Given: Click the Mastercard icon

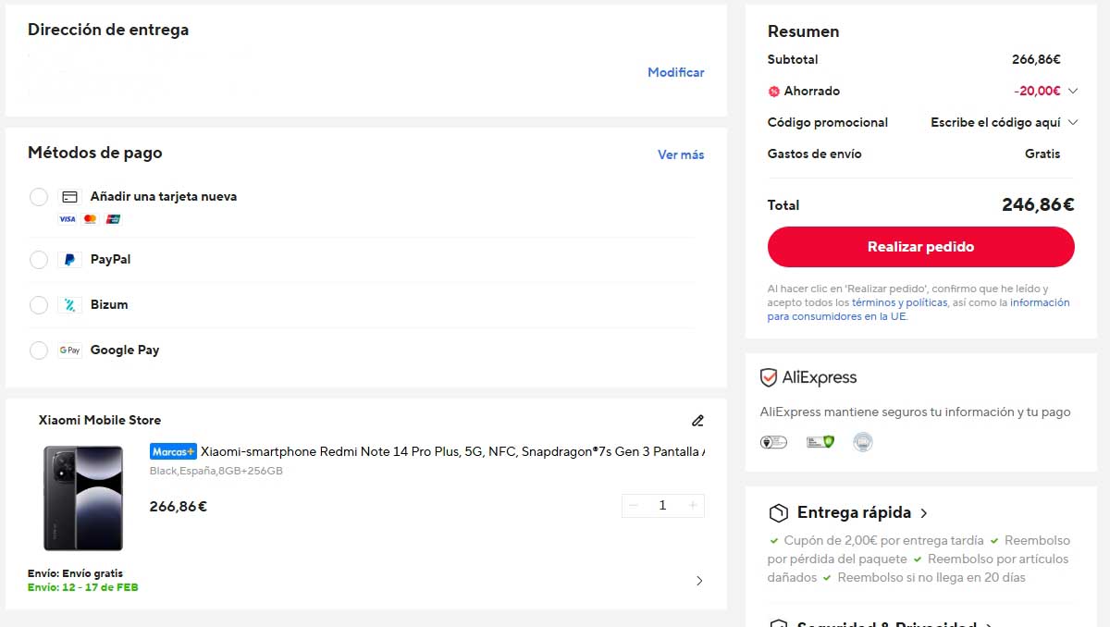Looking at the screenshot, I should point(89,219).
